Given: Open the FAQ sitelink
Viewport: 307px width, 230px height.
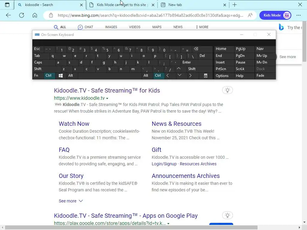Looking at the screenshot, I should pyautogui.click(x=64, y=150).
